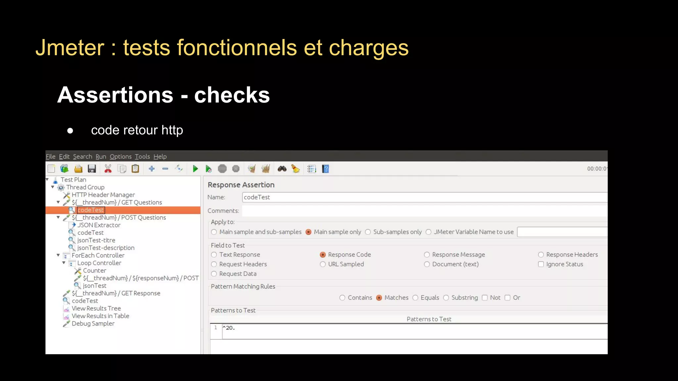This screenshot has width=678, height=381.
Task: Open the Function Helper list icon
Action: pyautogui.click(x=312, y=169)
